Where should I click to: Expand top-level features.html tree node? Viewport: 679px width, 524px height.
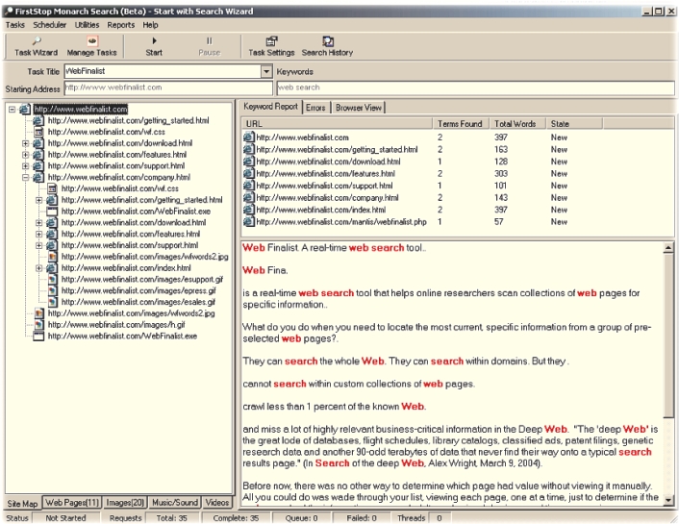click(26, 155)
